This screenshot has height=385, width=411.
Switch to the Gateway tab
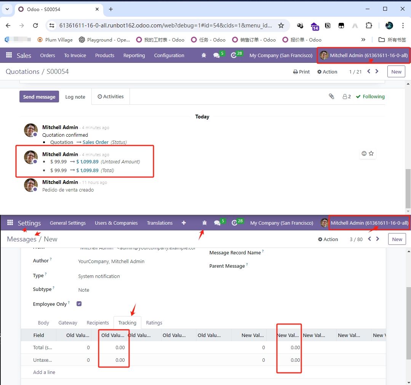click(x=68, y=323)
